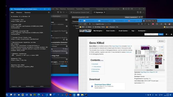Close the Gens KMod browser tab
This screenshot has width=173, height=97.
click(156, 21)
